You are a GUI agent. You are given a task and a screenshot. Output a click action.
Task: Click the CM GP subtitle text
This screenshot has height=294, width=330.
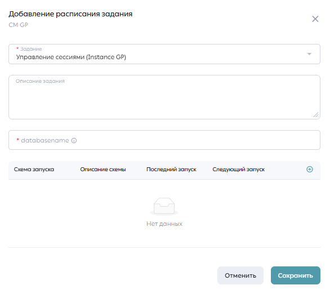(x=19, y=25)
